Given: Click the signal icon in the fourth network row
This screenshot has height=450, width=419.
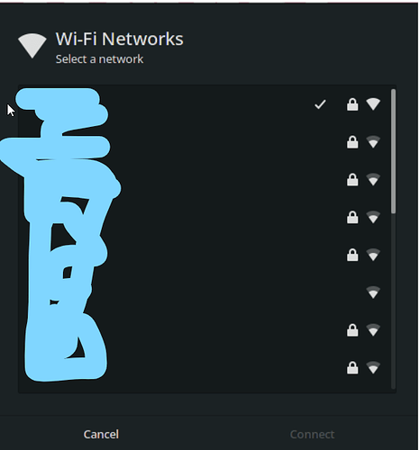Looking at the screenshot, I should pos(373,217).
